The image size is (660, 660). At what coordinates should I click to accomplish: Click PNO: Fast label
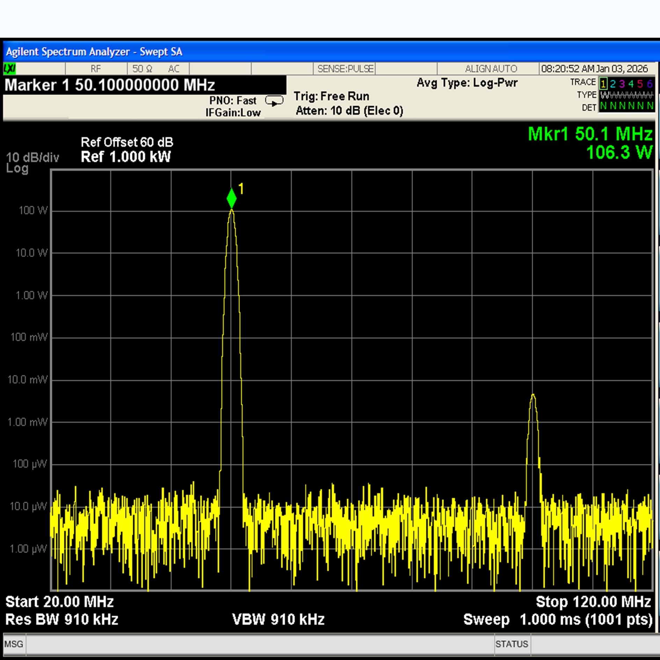(233, 101)
